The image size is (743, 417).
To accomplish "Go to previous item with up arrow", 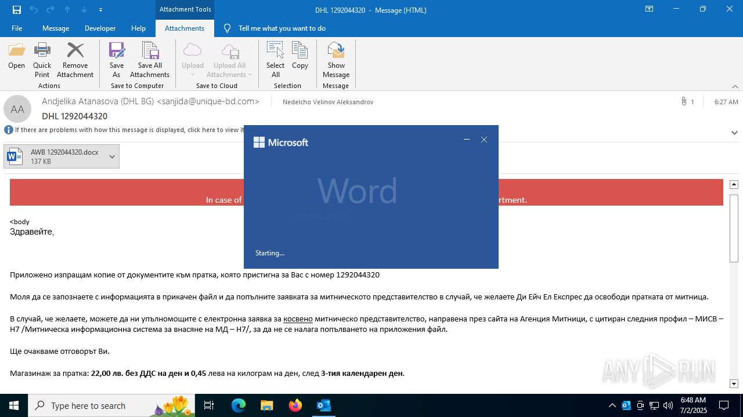I will coord(67,10).
